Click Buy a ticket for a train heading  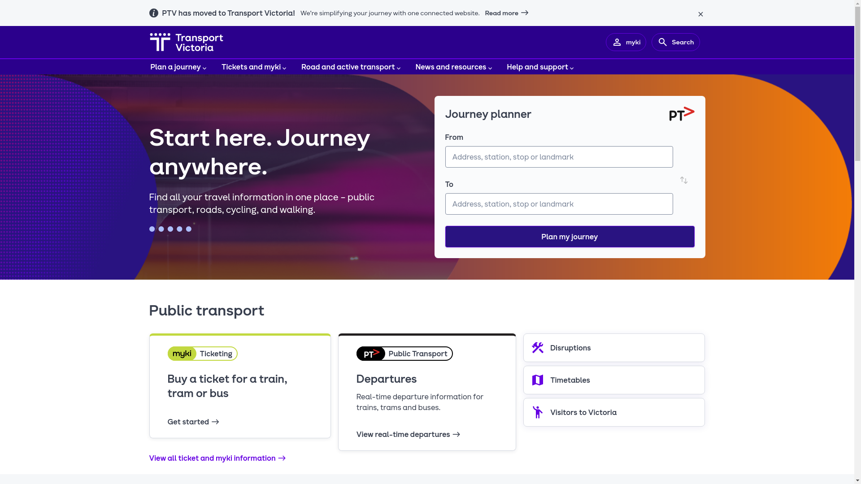click(227, 386)
